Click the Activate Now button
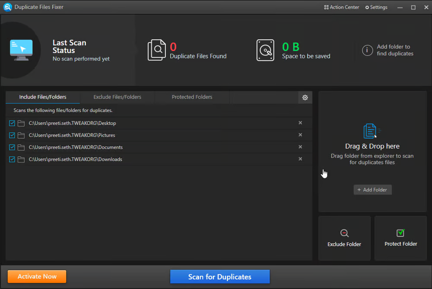Screen dimensions: 432x289 click(37, 276)
